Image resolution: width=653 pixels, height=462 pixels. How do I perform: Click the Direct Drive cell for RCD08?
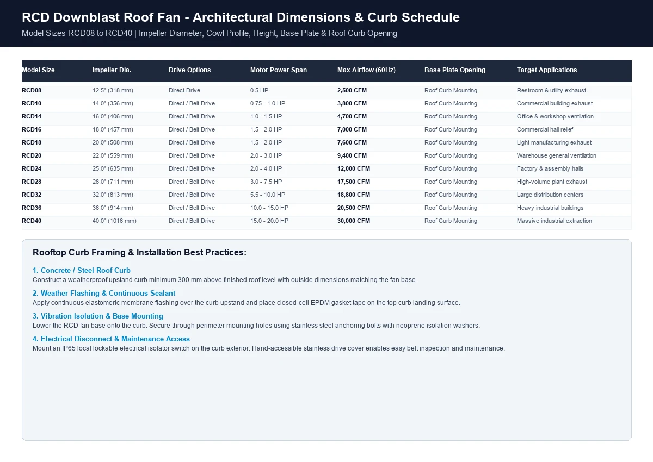pos(184,90)
